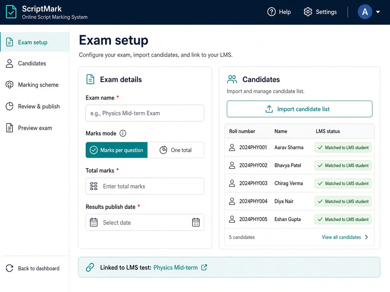Click candidate name Eshan Gupta
Viewport: 390px width, 292px height.
point(287,219)
